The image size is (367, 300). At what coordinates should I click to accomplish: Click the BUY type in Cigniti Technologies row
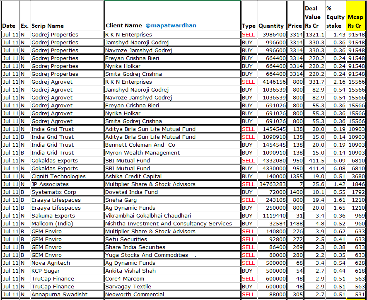point(249,177)
